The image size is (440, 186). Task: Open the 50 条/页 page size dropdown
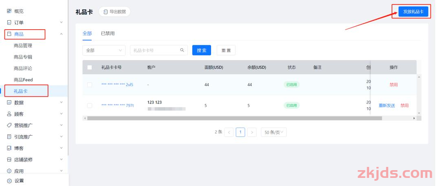pos(274,132)
